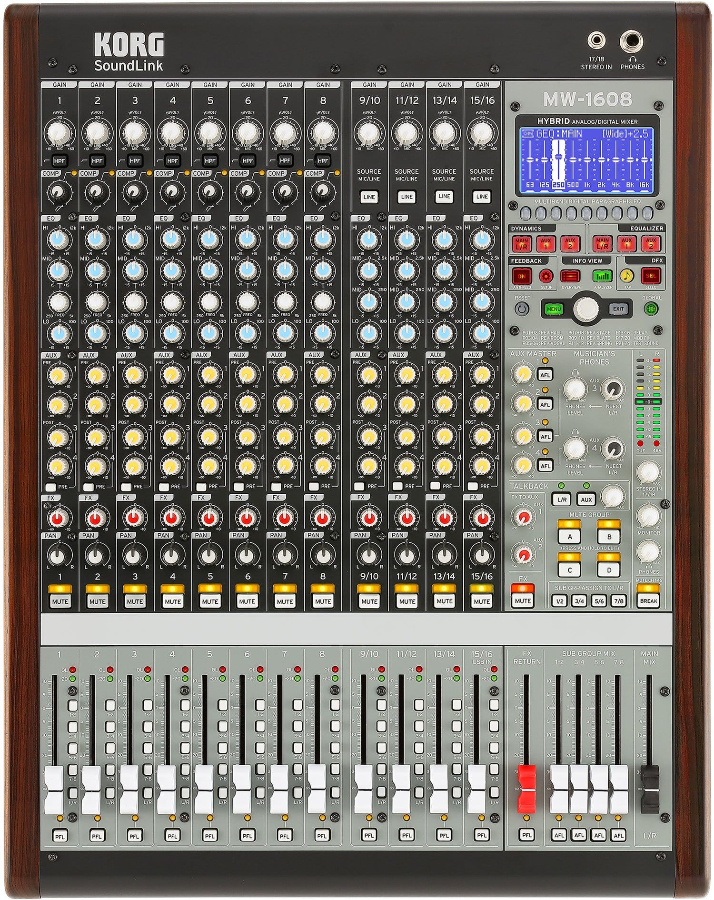Screen dimensions: 714x900
Task: Adjust AUX 3 INJECT L/R knob
Action: coord(613,389)
